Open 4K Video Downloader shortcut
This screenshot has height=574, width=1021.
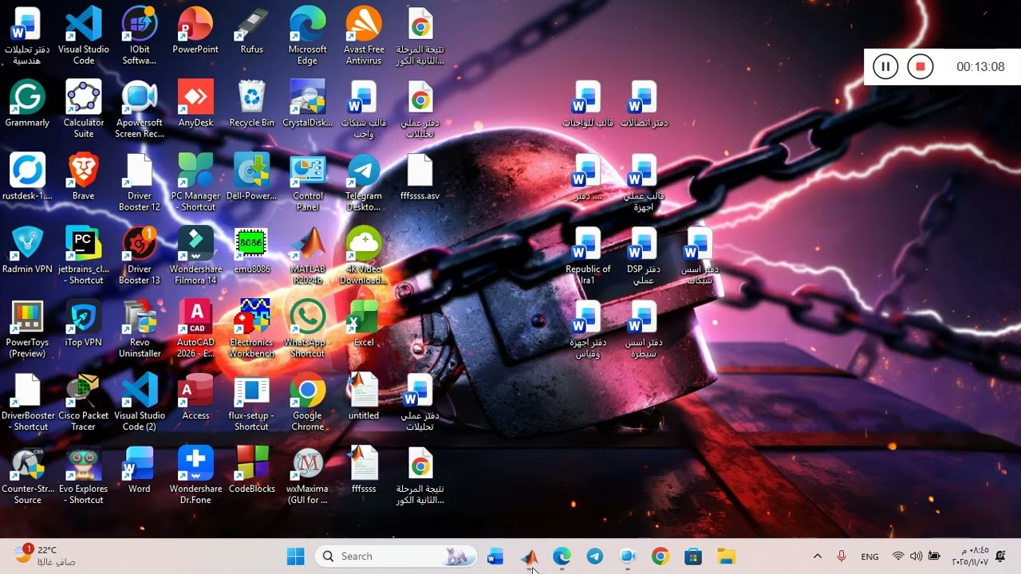[364, 257]
